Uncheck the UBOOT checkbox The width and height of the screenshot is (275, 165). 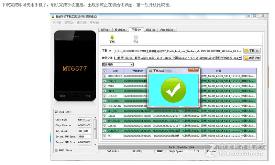pyautogui.click(x=105, y=96)
